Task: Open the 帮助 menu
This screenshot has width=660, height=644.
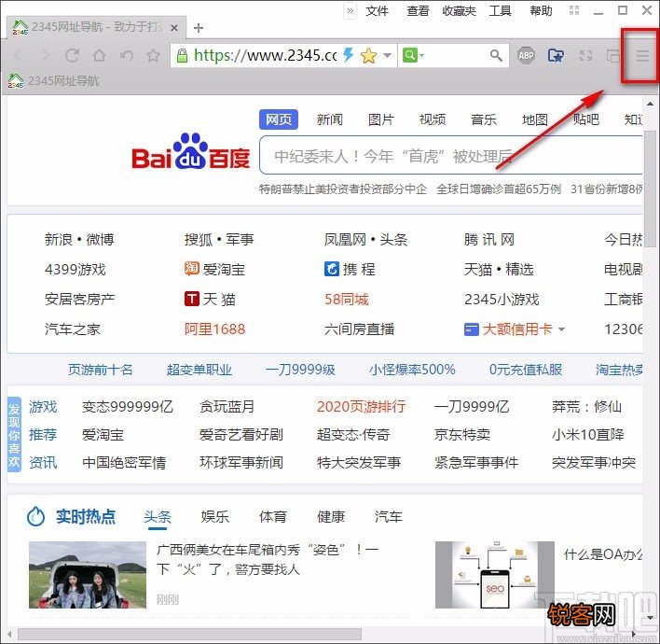Action: point(541,10)
